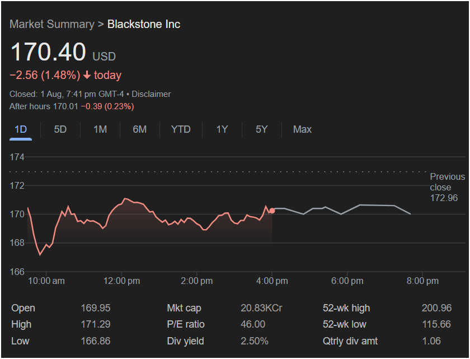Click the Div yield value 2.50%
Image resolution: width=470 pixels, height=359 pixels.
255,341
